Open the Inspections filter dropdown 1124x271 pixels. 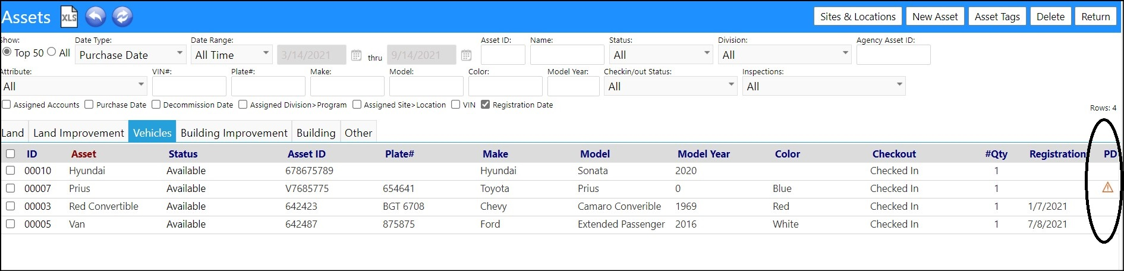[824, 86]
